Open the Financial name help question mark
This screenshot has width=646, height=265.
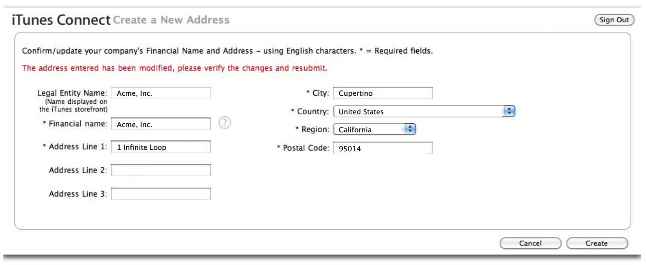[225, 123]
